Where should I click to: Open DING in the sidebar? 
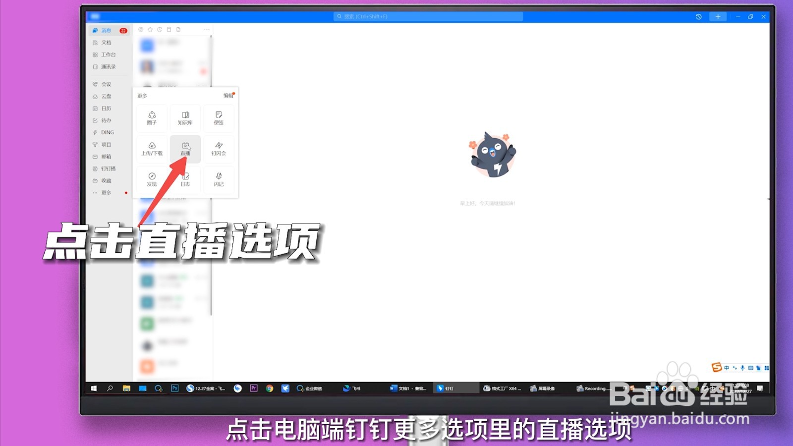[x=104, y=132]
